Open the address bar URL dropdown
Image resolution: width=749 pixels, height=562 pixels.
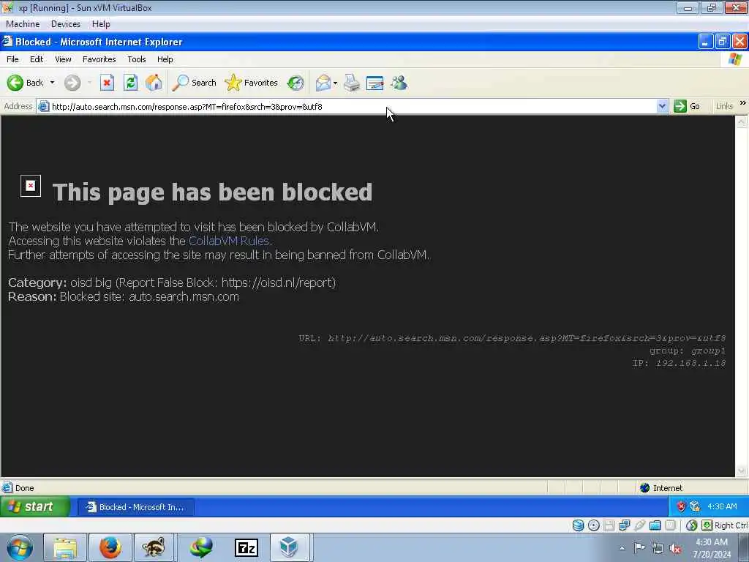(662, 106)
